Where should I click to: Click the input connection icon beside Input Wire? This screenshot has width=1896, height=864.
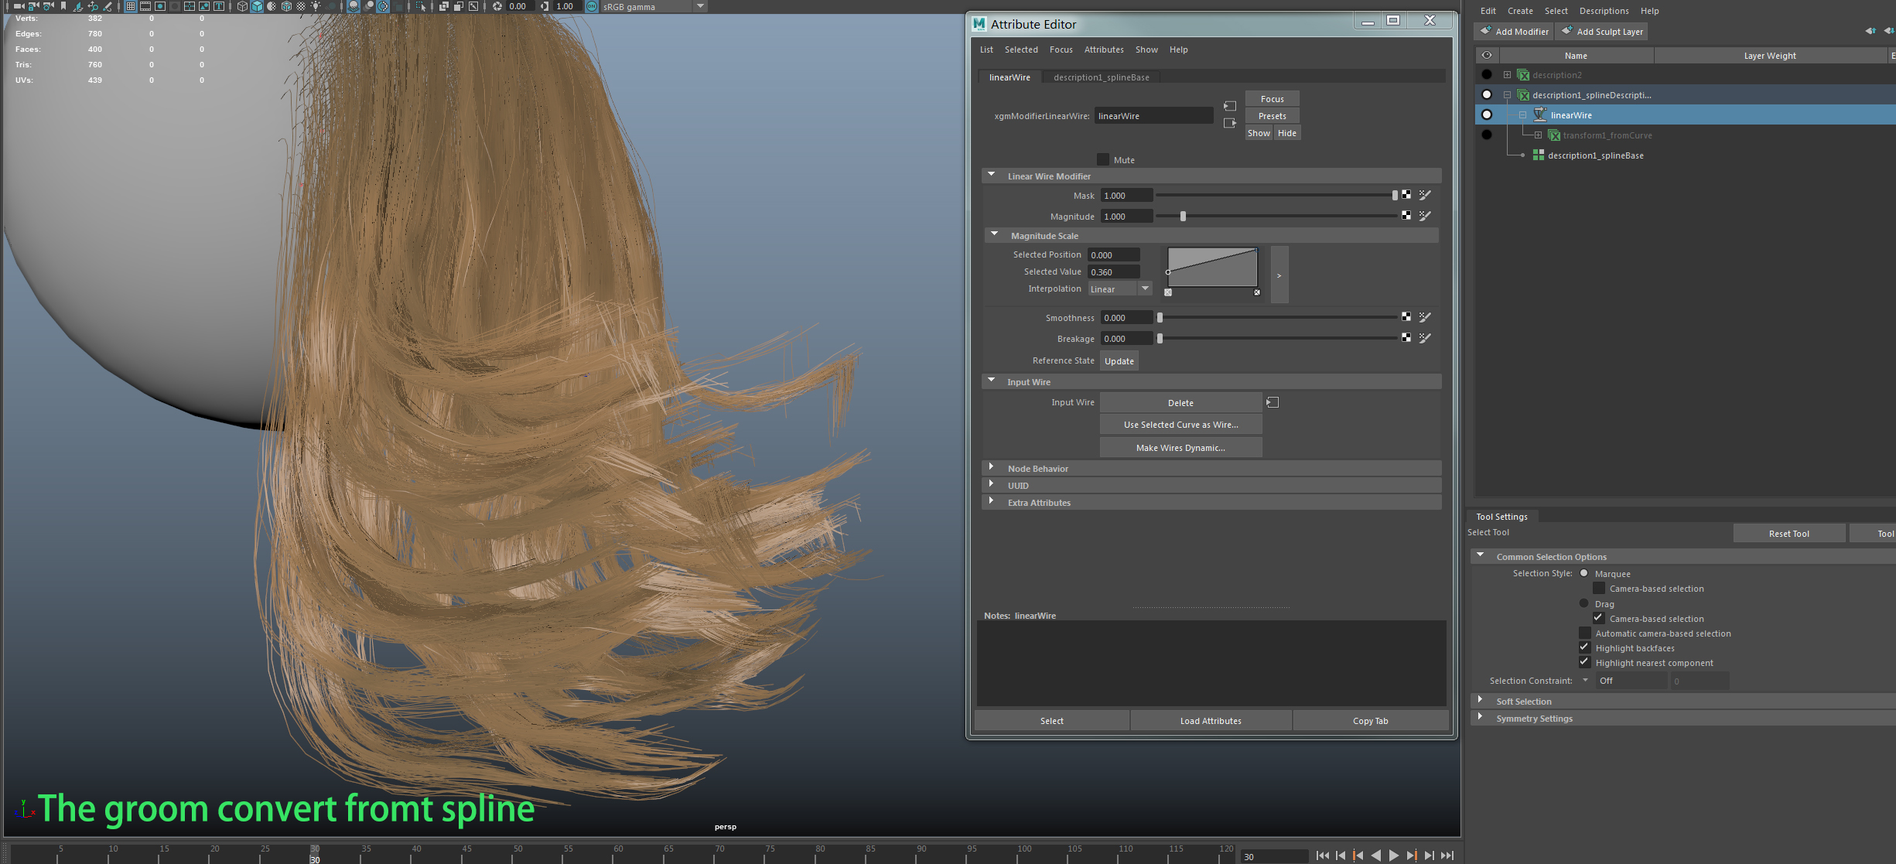[1273, 402]
